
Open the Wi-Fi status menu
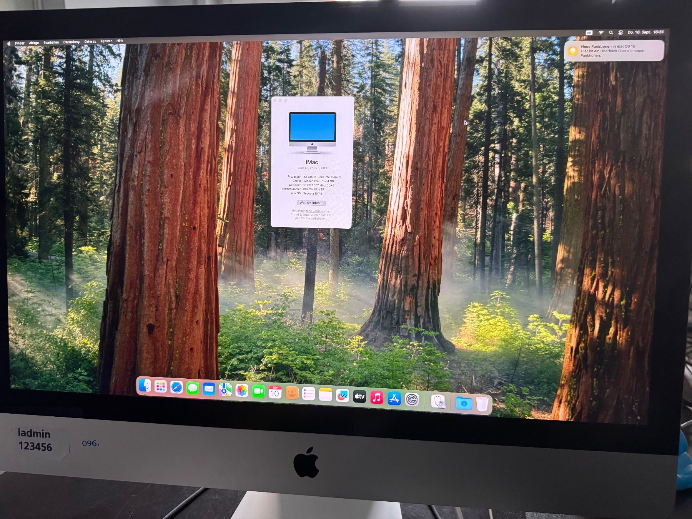pyautogui.click(x=601, y=33)
